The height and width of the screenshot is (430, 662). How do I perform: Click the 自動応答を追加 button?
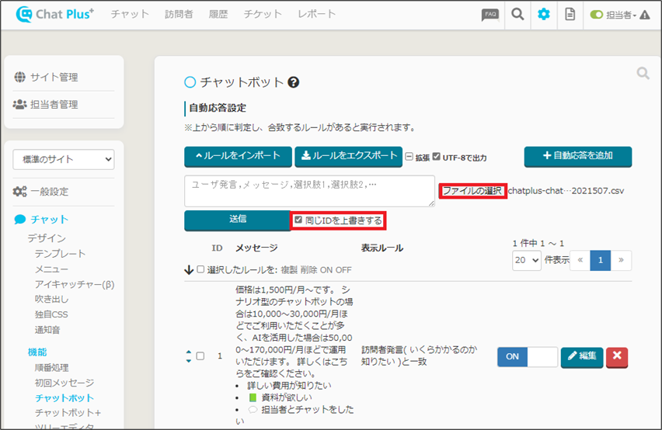point(577,156)
